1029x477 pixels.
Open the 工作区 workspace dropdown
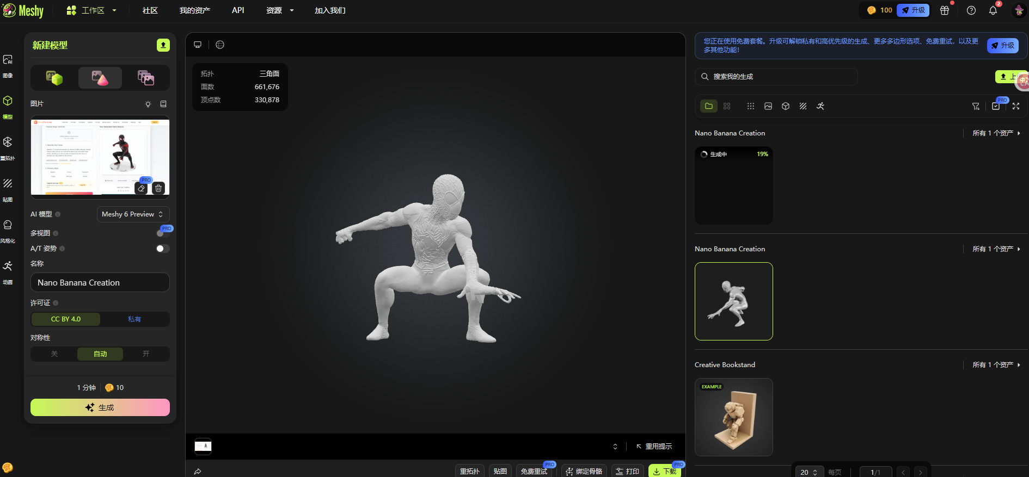click(x=91, y=10)
